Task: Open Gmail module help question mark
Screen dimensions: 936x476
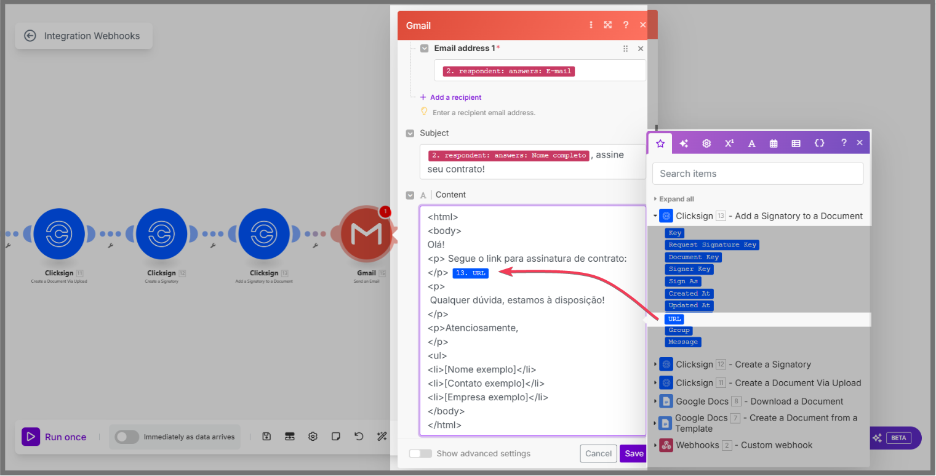Action: point(626,25)
